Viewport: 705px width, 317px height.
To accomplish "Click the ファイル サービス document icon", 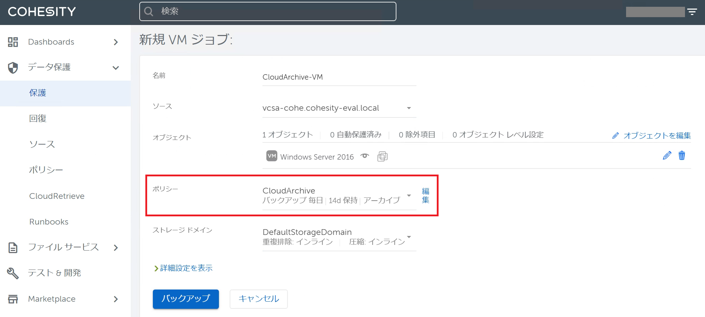I will pos(13,247).
